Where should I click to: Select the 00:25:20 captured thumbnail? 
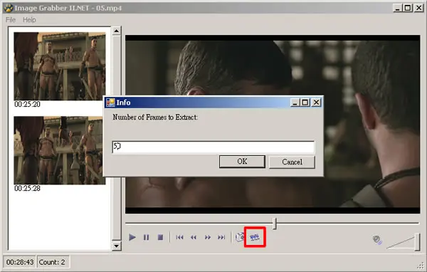click(60, 66)
